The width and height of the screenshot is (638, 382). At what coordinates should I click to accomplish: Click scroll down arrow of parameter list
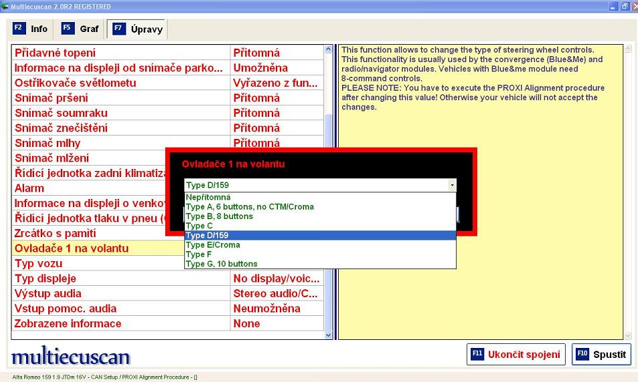pos(328,335)
